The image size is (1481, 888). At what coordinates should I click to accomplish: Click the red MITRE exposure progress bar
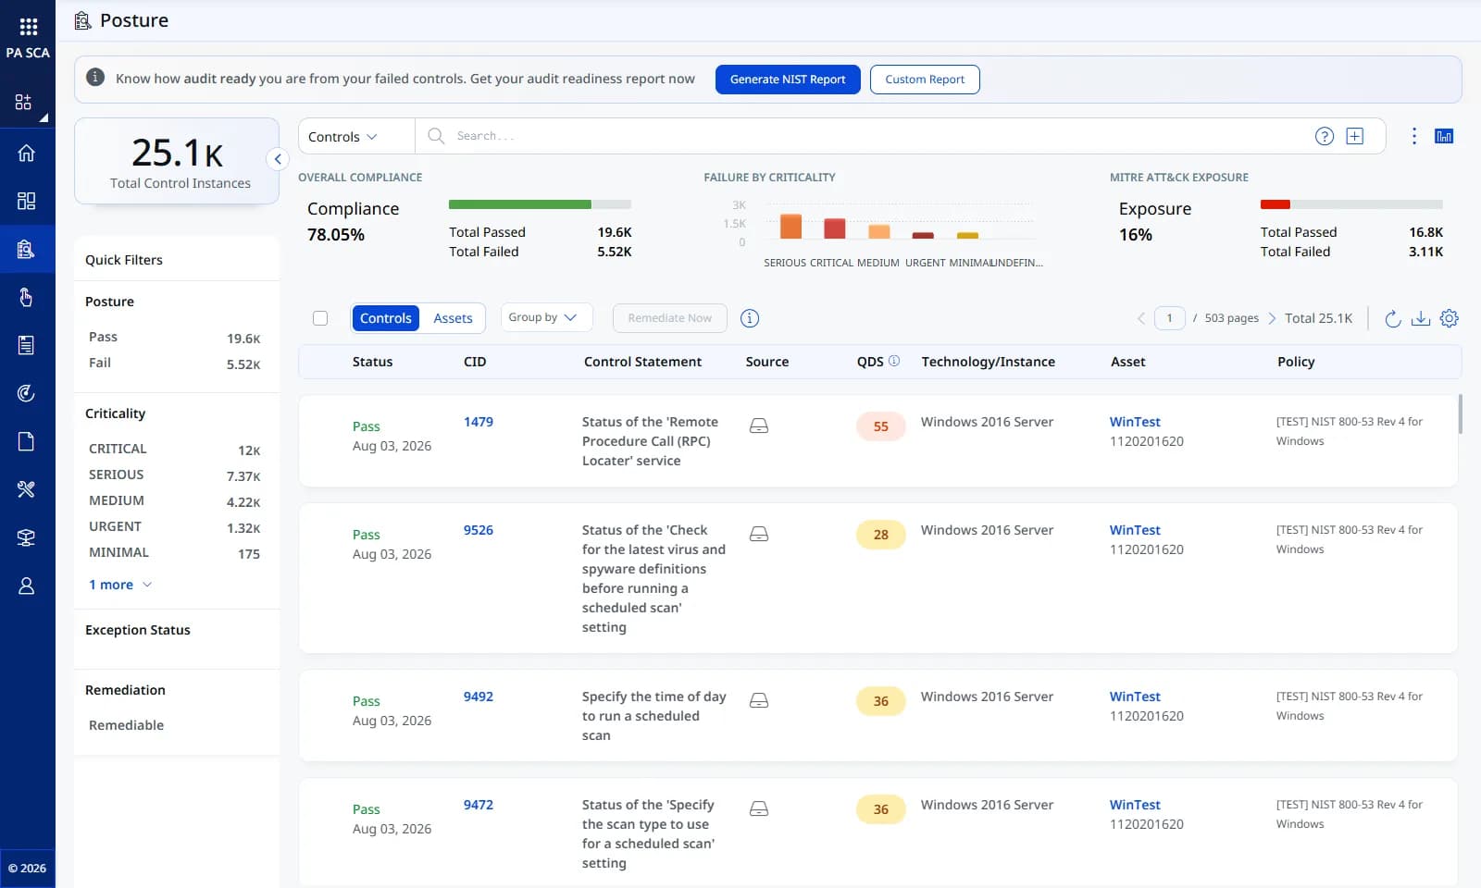(1275, 204)
